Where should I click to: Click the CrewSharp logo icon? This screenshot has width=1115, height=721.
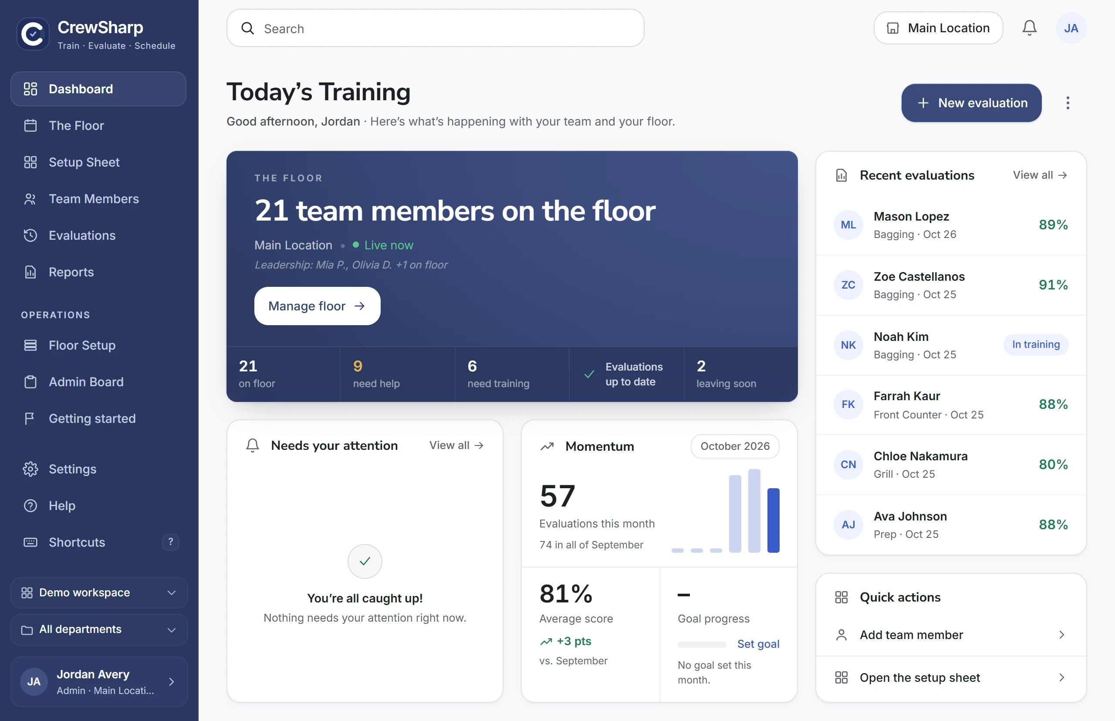(33, 34)
